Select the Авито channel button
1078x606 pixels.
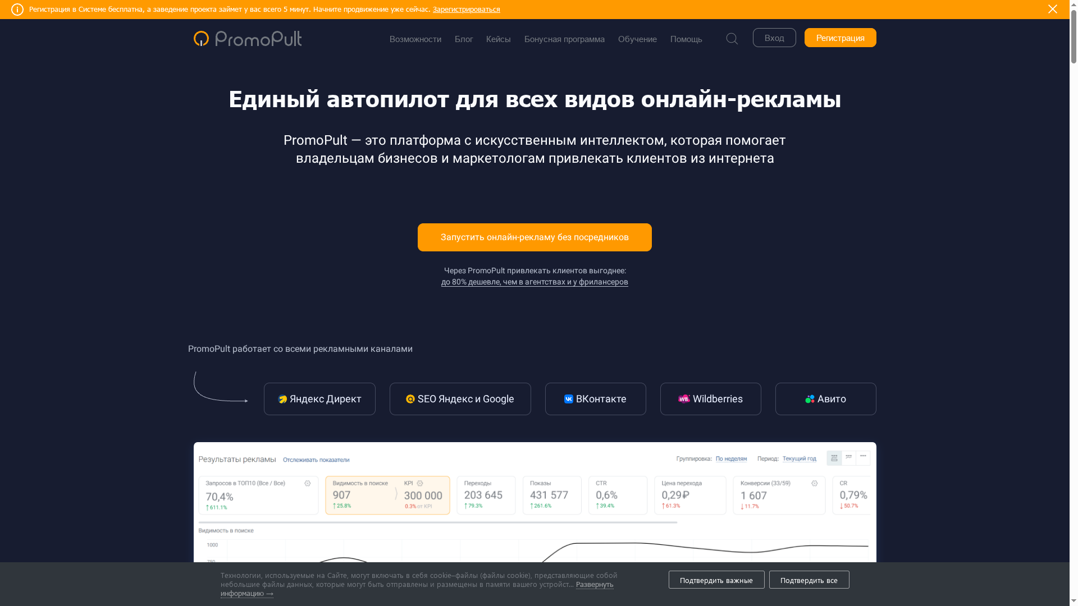[825, 399]
